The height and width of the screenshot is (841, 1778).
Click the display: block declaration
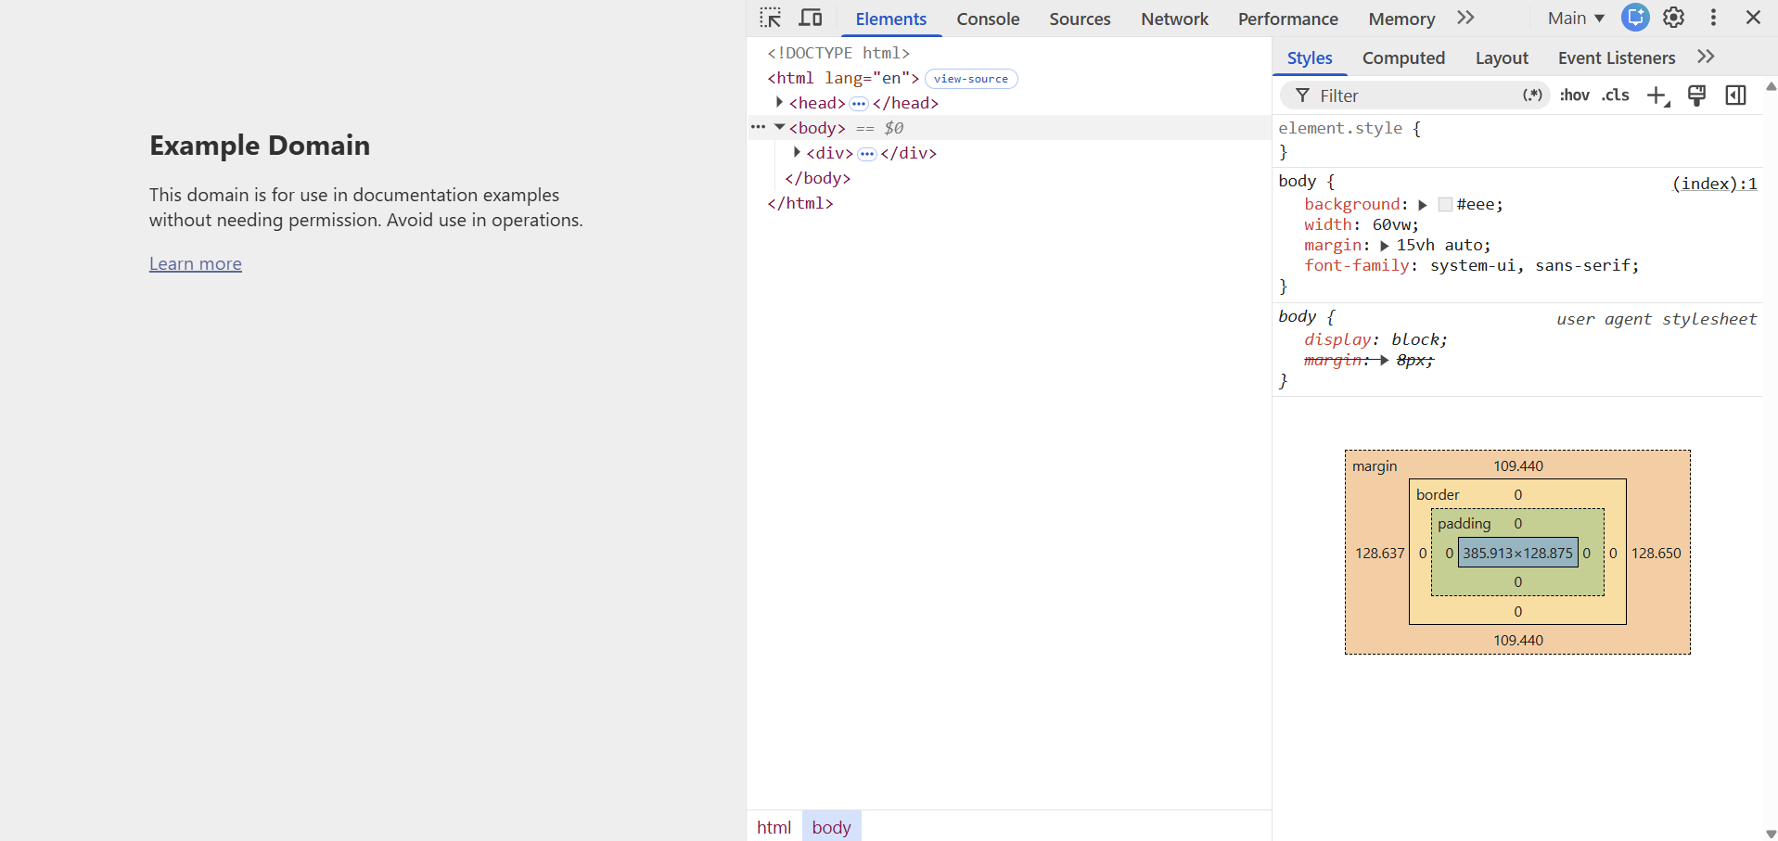pyautogui.click(x=1375, y=339)
